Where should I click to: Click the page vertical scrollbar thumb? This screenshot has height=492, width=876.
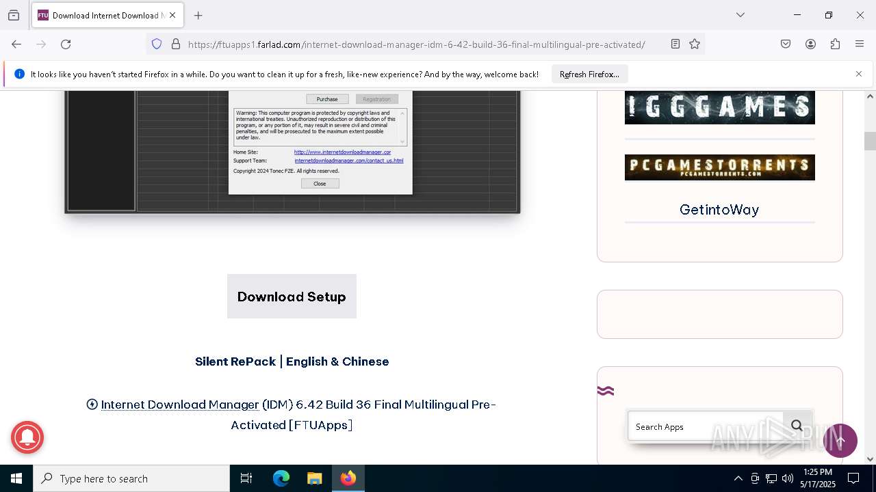pyautogui.click(x=870, y=141)
